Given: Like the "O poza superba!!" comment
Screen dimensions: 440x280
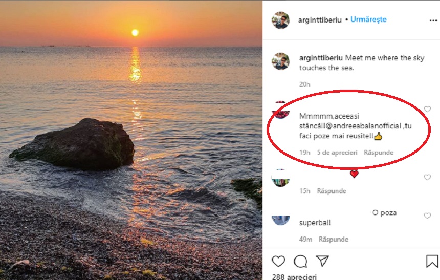Looking at the screenshot, I should (x=427, y=216).
